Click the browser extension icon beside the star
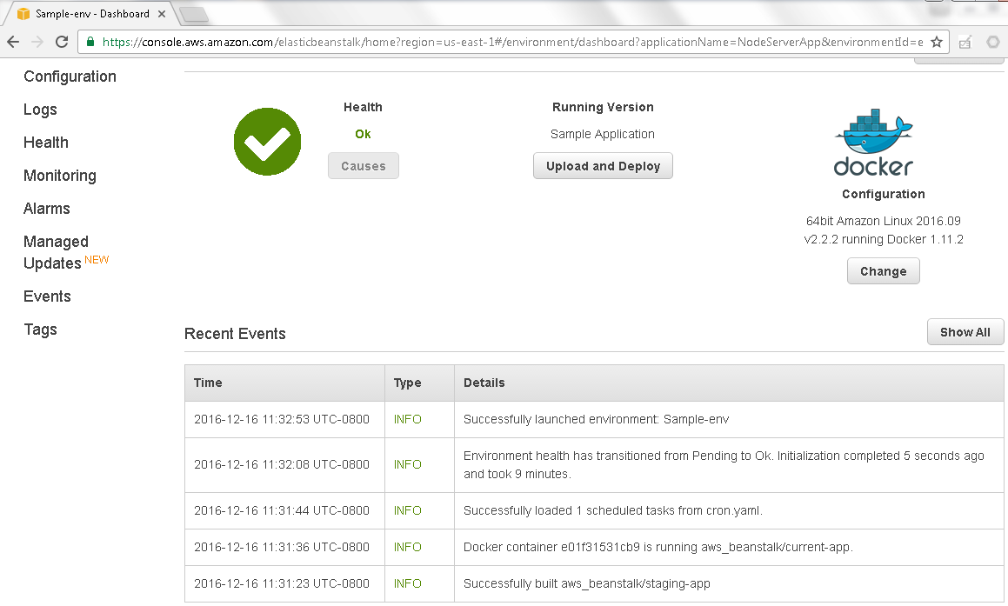Image resolution: width=1008 pixels, height=606 pixels. tap(965, 43)
